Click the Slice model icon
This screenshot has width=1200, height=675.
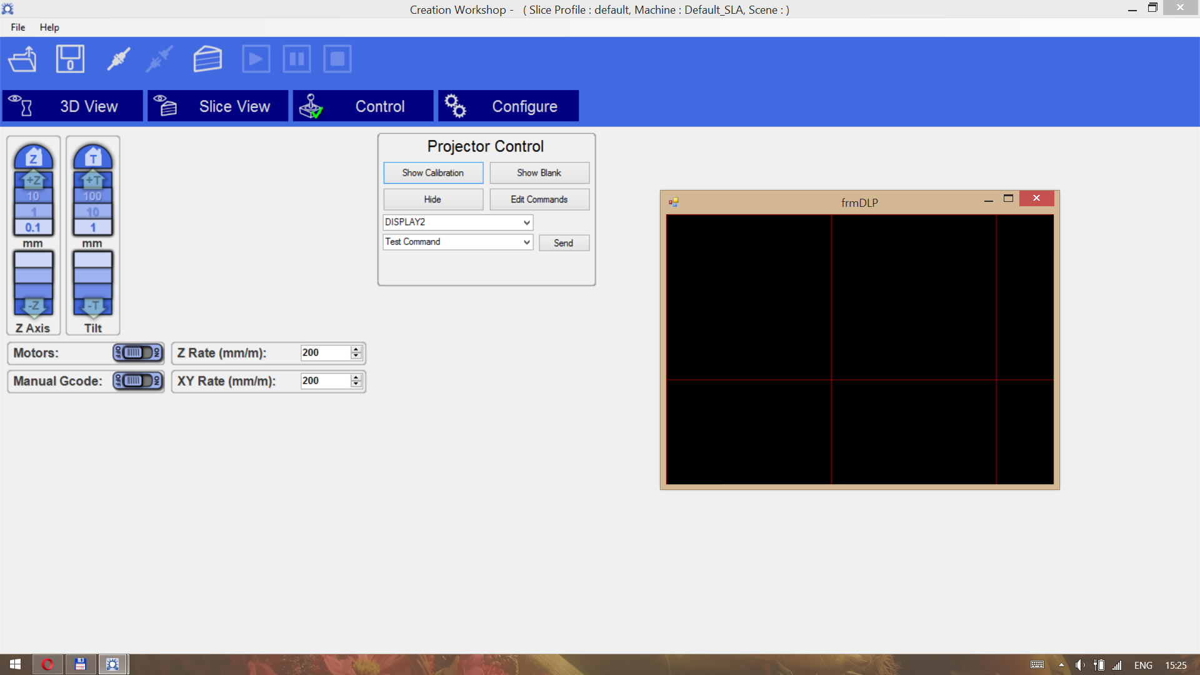coord(207,59)
